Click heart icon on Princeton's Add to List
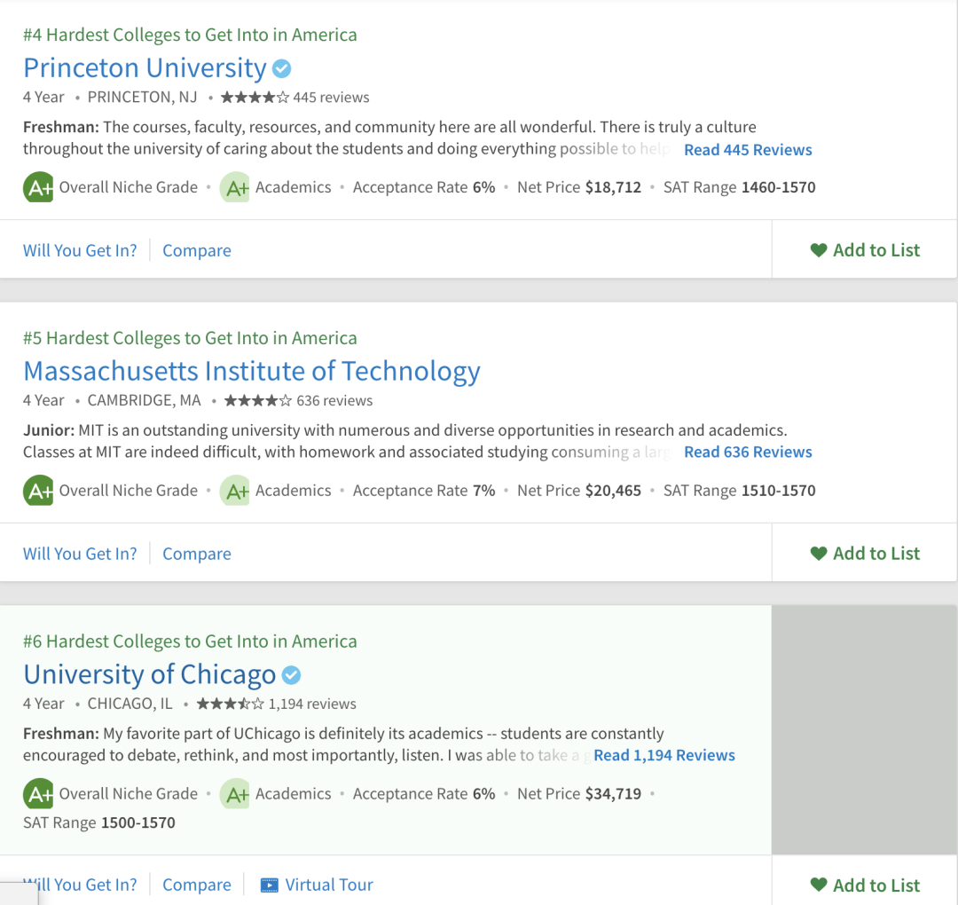The height and width of the screenshot is (905, 958). (819, 250)
